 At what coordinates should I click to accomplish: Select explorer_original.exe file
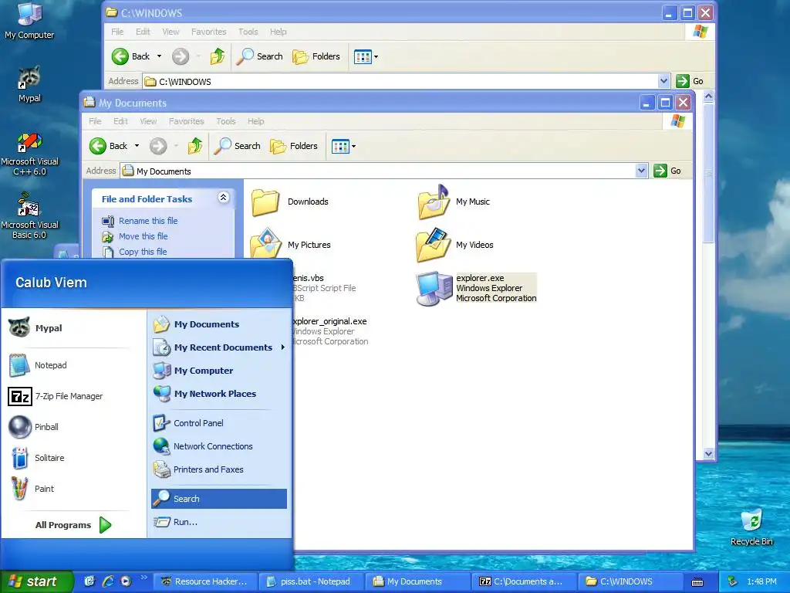click(x=329, y=331)
